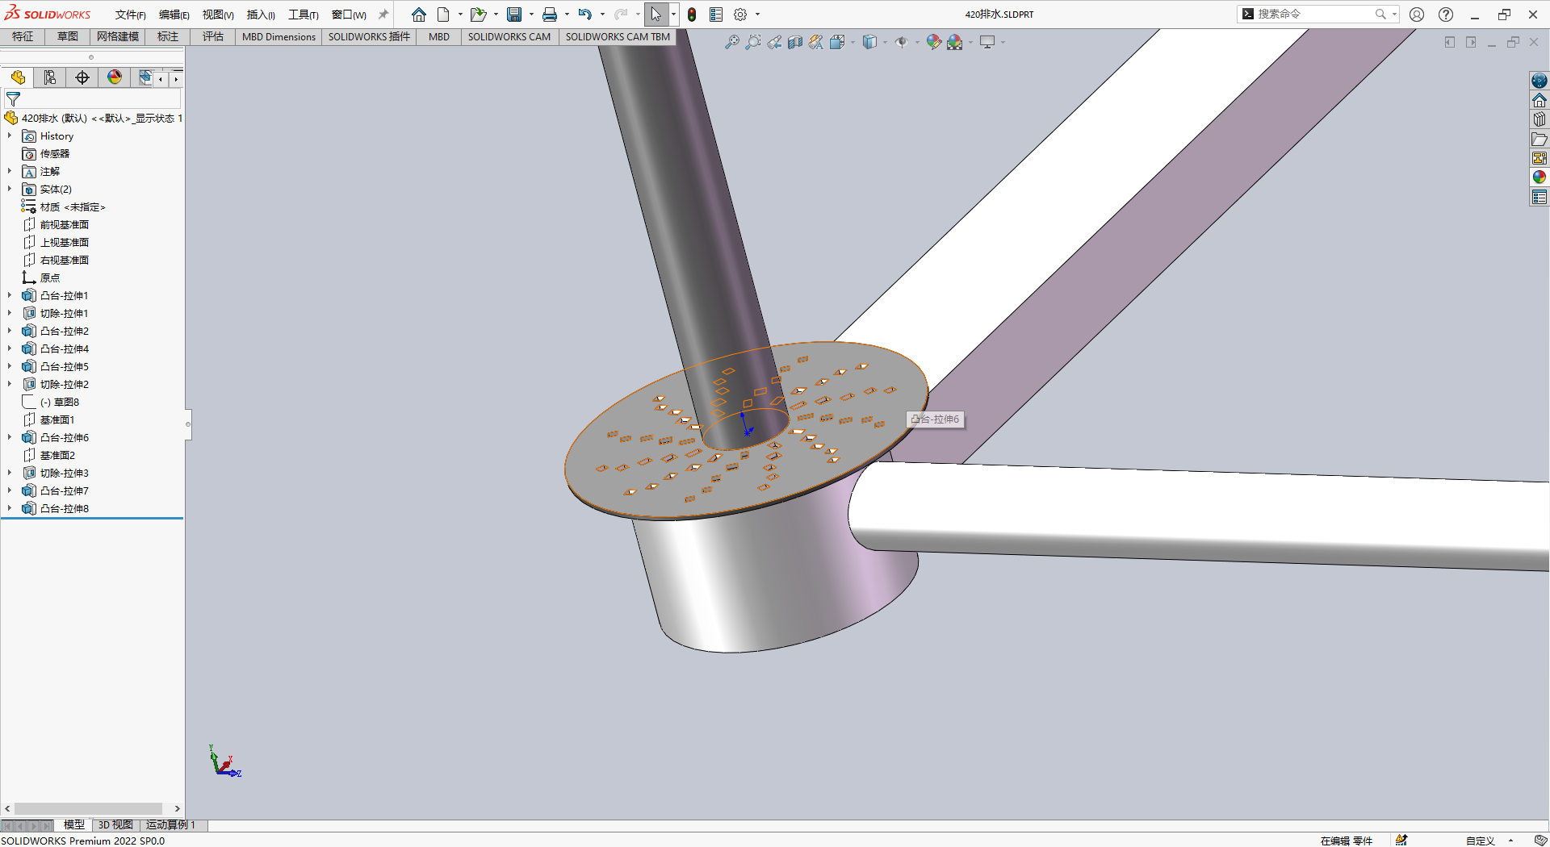Click the Rebuild traffic light icon

pyautogui.click(x=692, y=15)
